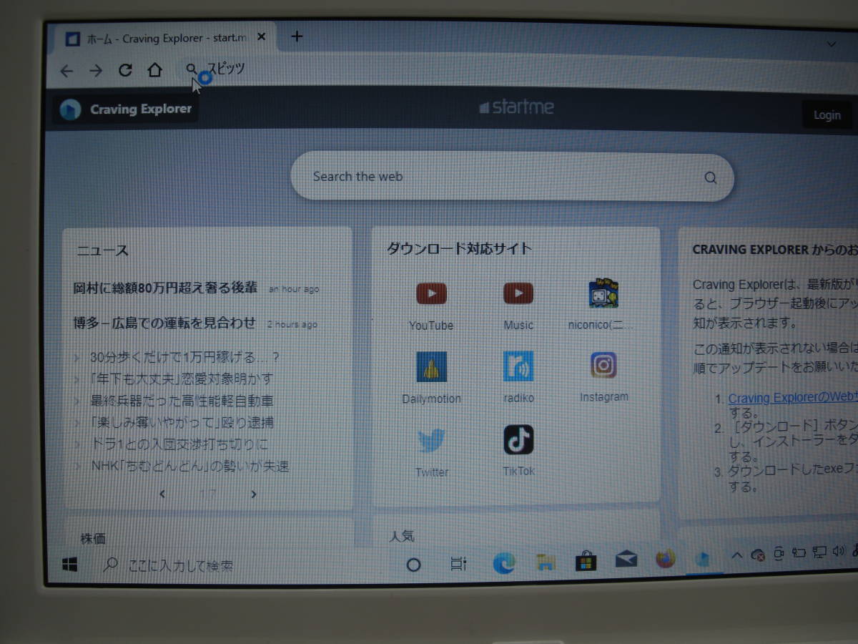Open news item 最終兵器だった高性能軽自動車
This screenshot has width=858, height=644.
click(182, 401)
